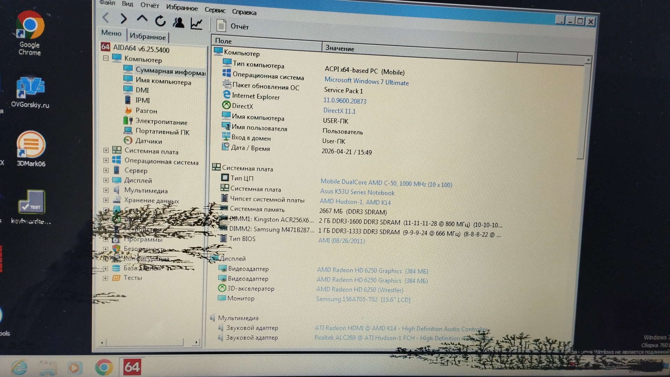The height and width of the screenshot is (377, 670).
Task: Expand the Системная плата tree node
Action: [106, 150]
